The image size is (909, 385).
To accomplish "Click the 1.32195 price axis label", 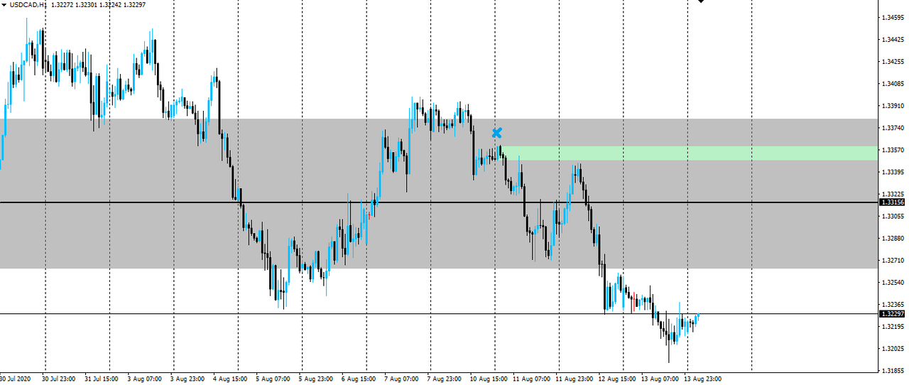I will (893, 327).
